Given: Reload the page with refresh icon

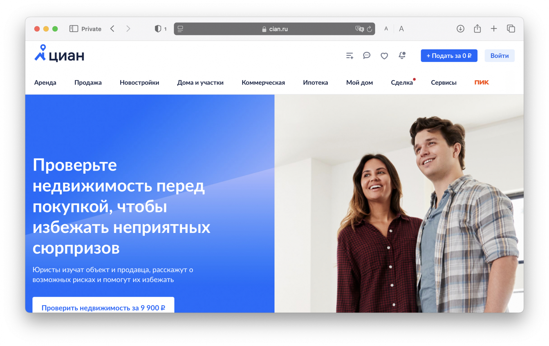Looking at the screenshot, I should click(370, 29).
